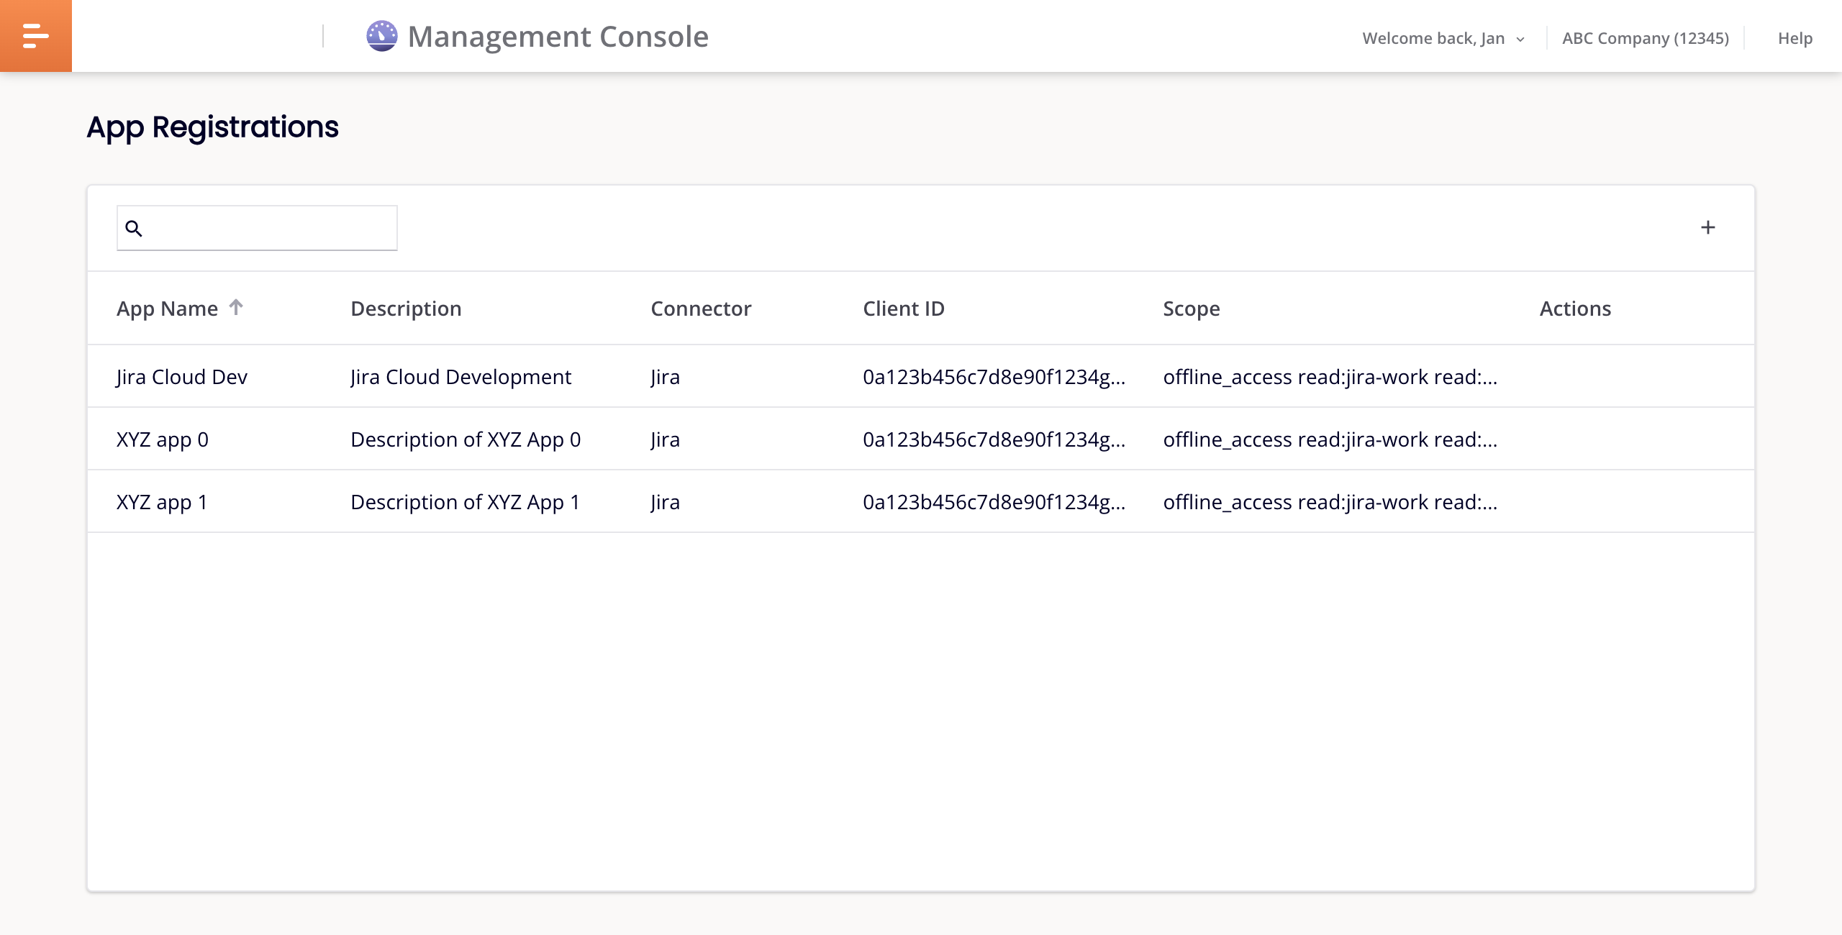Sort by Connector column header
The width and height of the screenshot is (1842, 935).
click(x=701, y=309)
